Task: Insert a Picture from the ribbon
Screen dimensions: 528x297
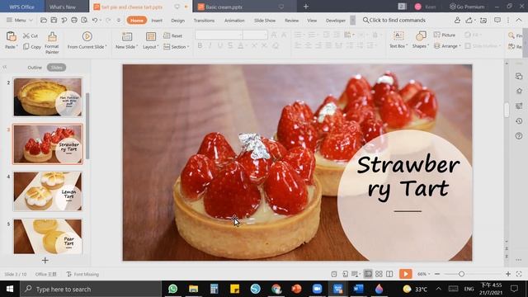Action: 445,35
